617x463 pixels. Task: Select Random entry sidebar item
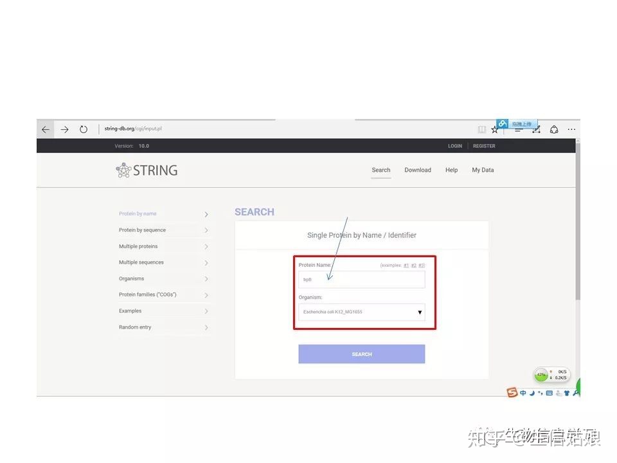(135, 327)
